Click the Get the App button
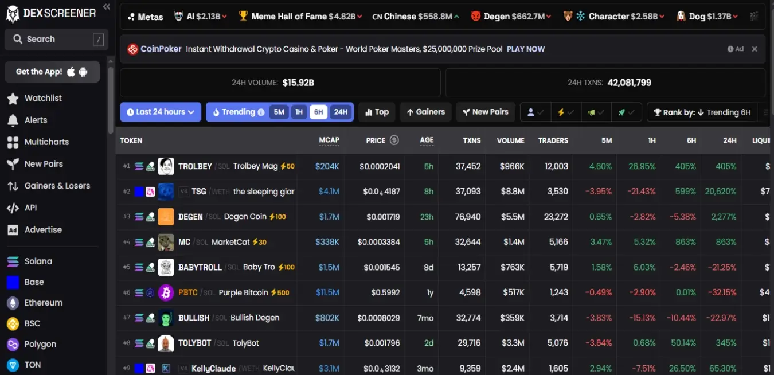 52,72
